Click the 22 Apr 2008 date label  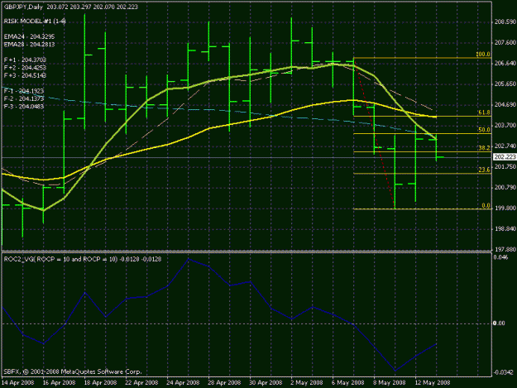(x=141, y=383)
